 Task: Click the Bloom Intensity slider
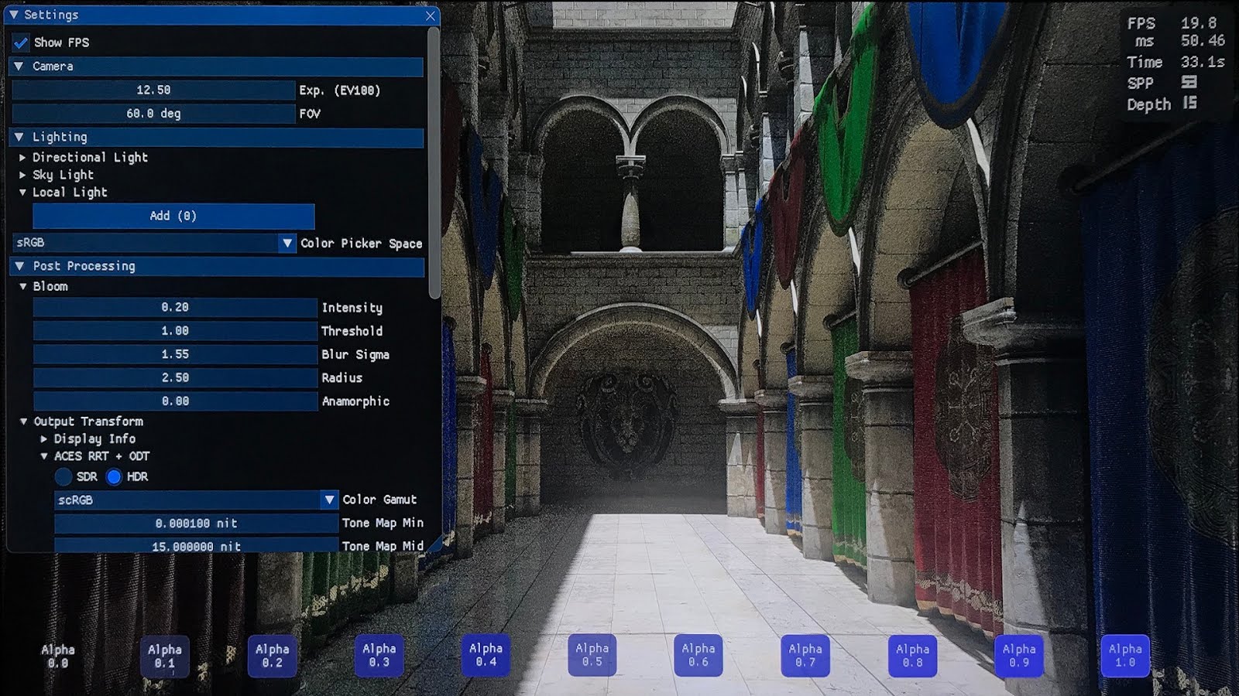pos(175,308)
